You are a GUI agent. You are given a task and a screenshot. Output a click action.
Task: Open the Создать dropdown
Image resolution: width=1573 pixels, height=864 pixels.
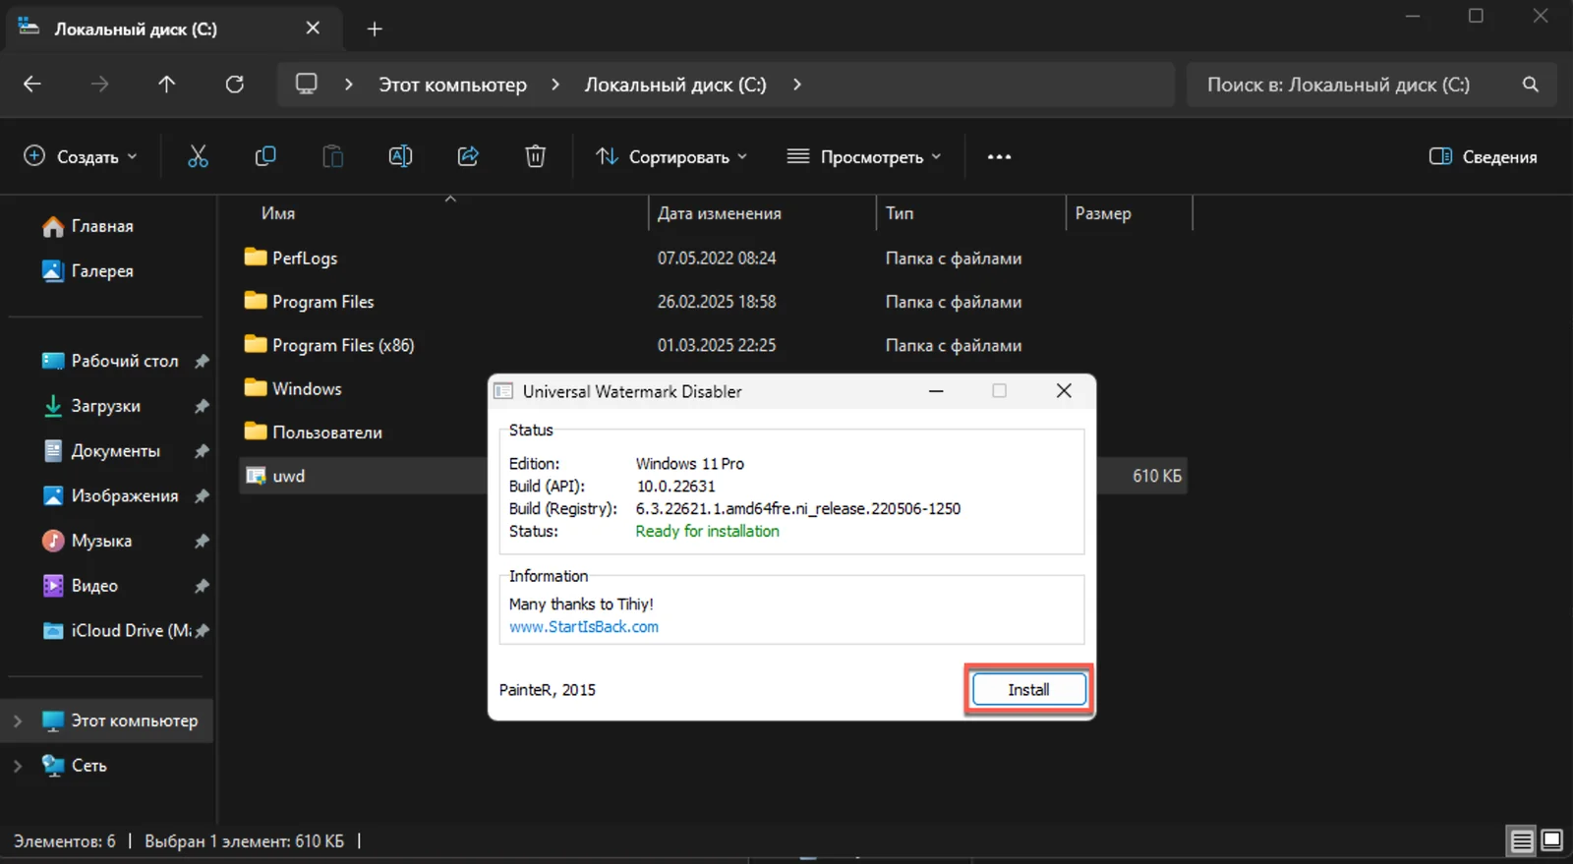[x=81, y=156]
